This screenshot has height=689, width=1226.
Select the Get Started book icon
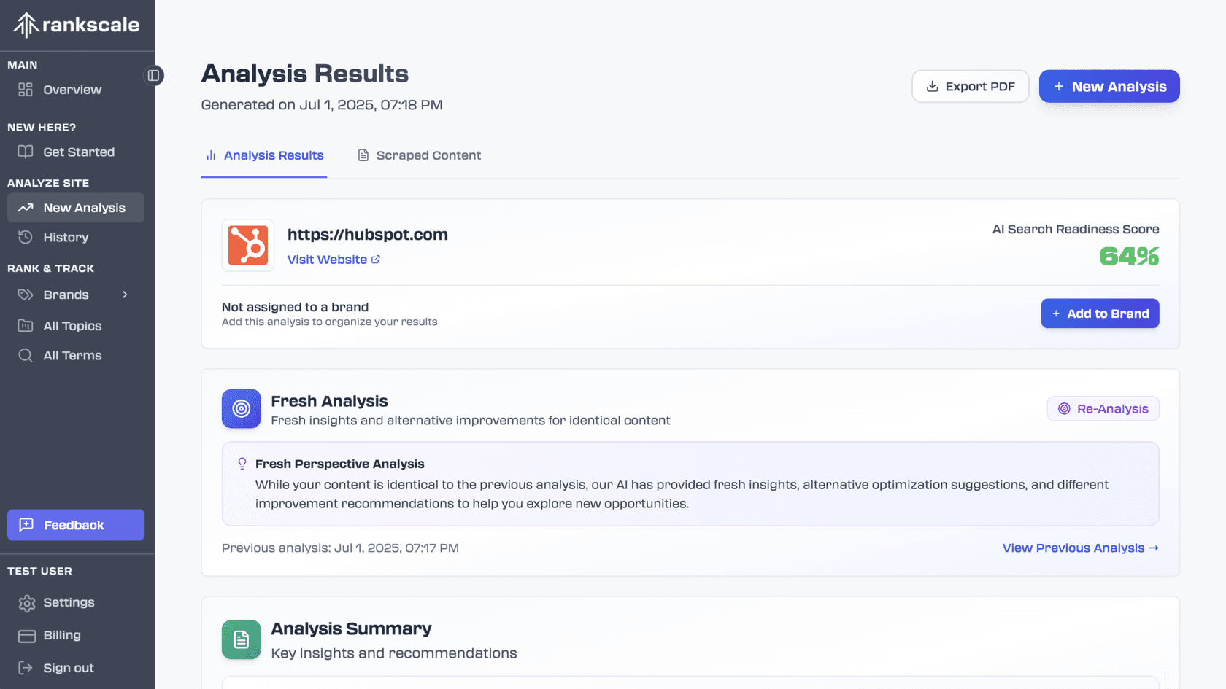25,152
